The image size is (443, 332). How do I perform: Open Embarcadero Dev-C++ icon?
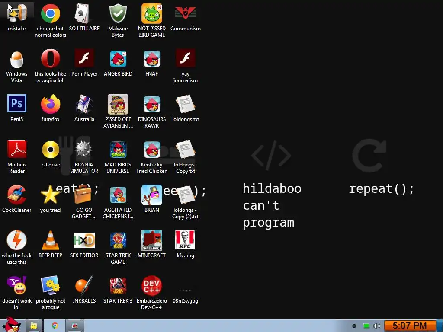pyautogui.click(x=152, y=285)
